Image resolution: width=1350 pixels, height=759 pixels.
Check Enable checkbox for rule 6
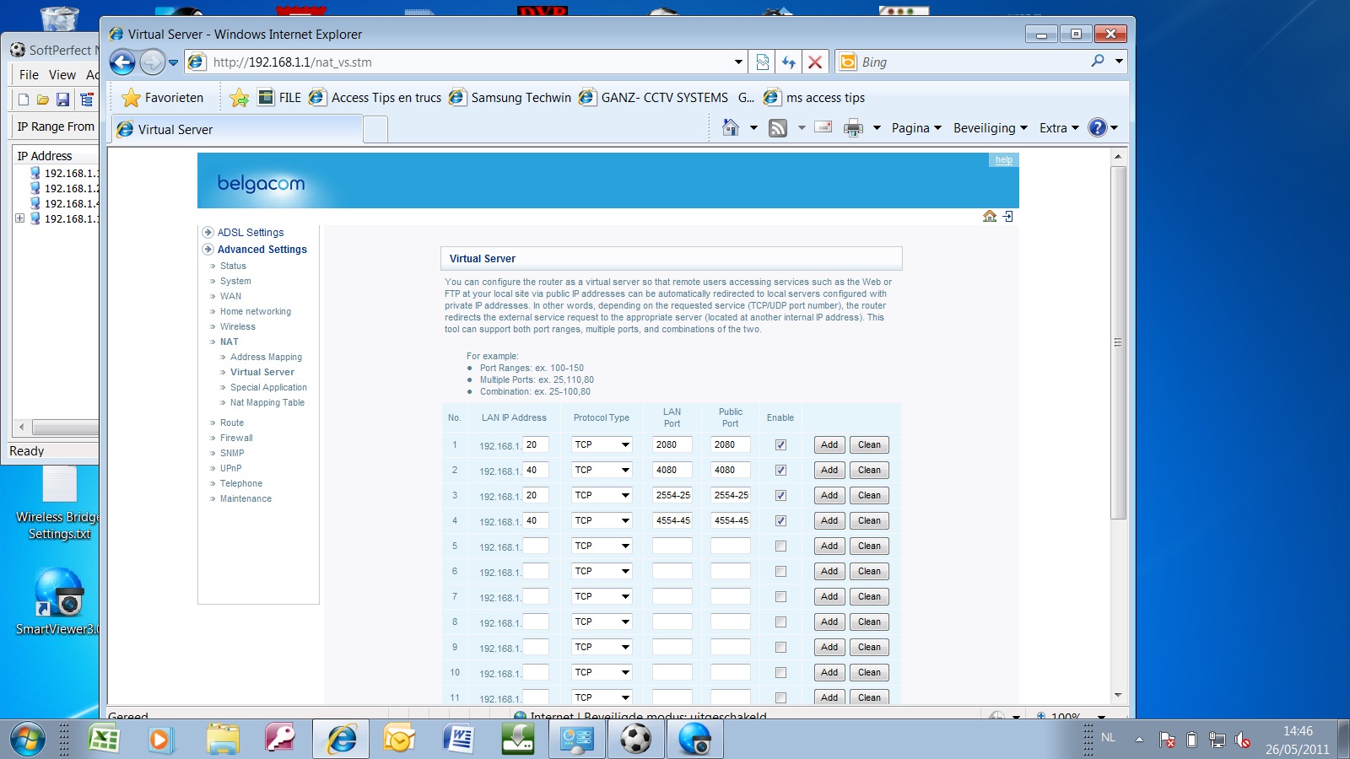[x=780, y=571]
